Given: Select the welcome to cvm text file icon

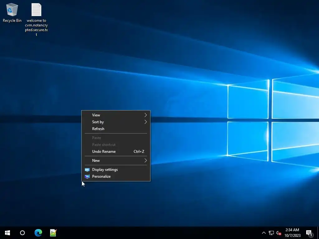Looking at the screenshot, I should click(36, 10).
